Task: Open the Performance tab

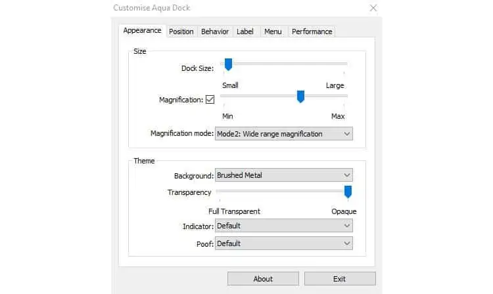Action: [312, 31]
